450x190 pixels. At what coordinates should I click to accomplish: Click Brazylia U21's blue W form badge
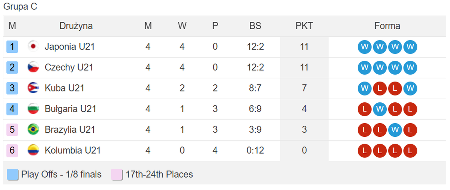395,130
